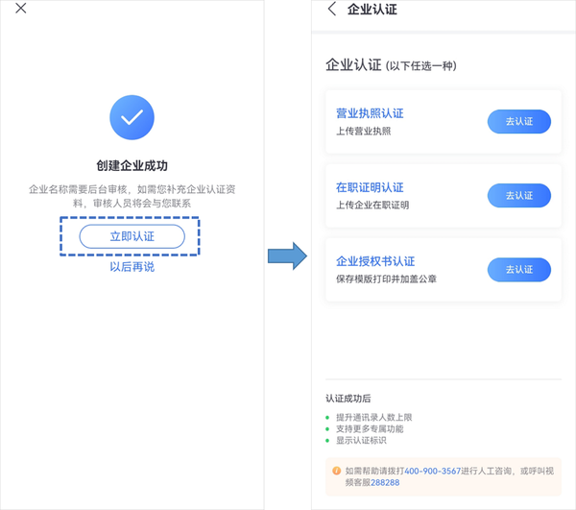Tap the (以下任选一种) hint text
The image size is (576, 510).
[421, 66]
